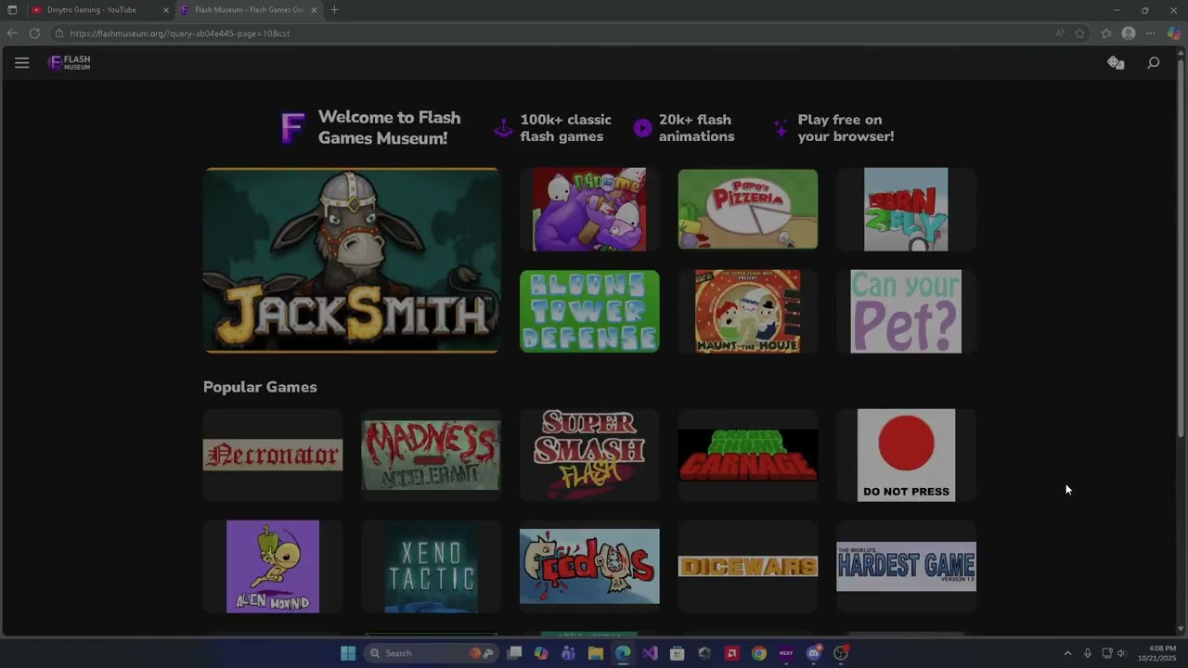Open the Windows Start menu
Viewport: 1188px width, 668px height.
348,653
